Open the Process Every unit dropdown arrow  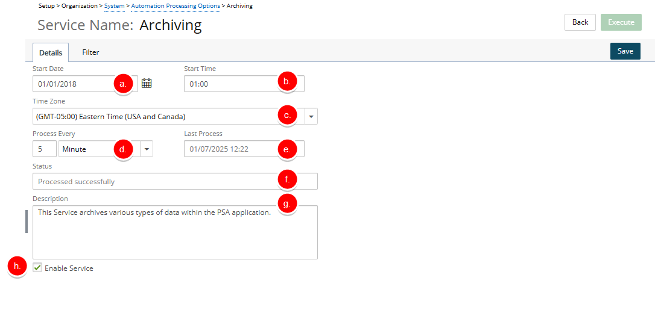(x=147, y=149)
